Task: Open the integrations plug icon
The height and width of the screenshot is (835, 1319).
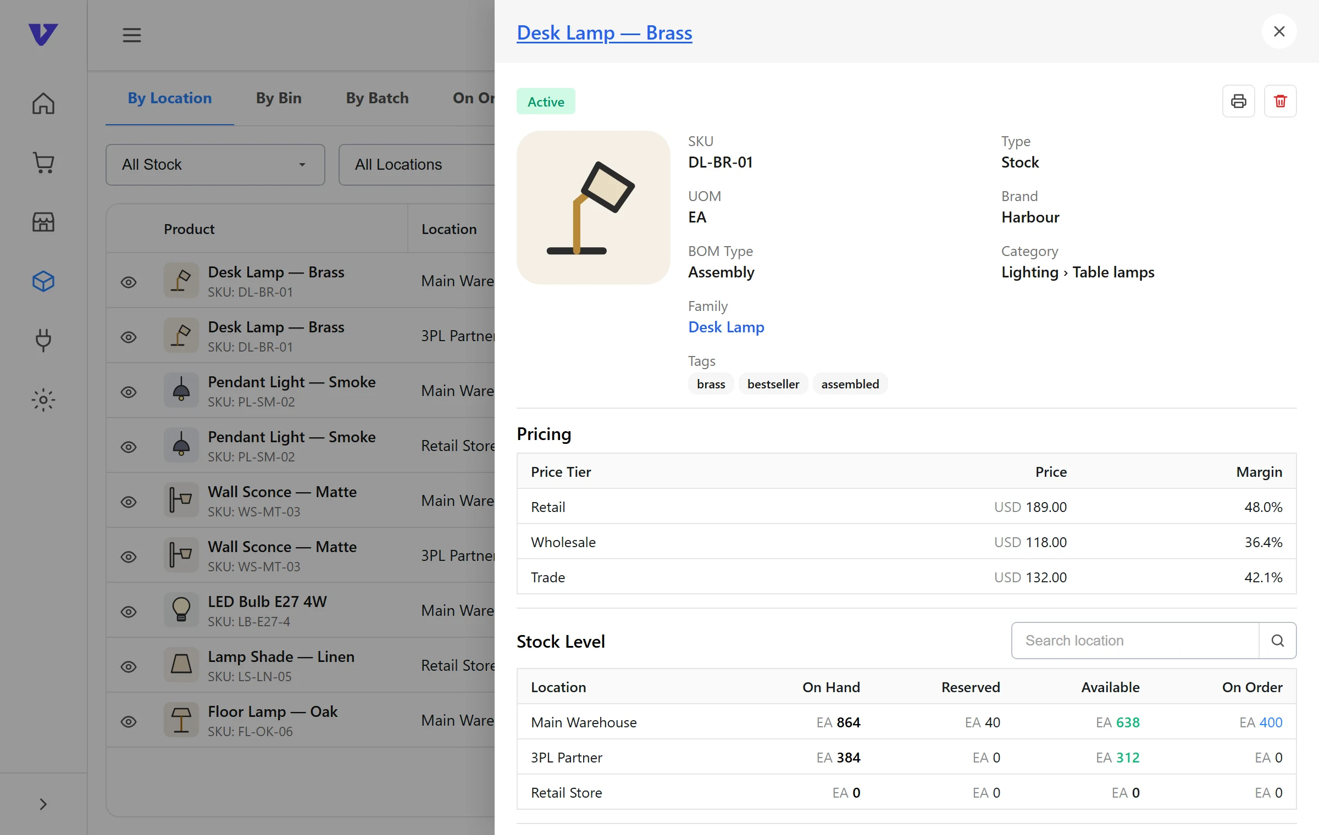Action: [x=43, y=341]
